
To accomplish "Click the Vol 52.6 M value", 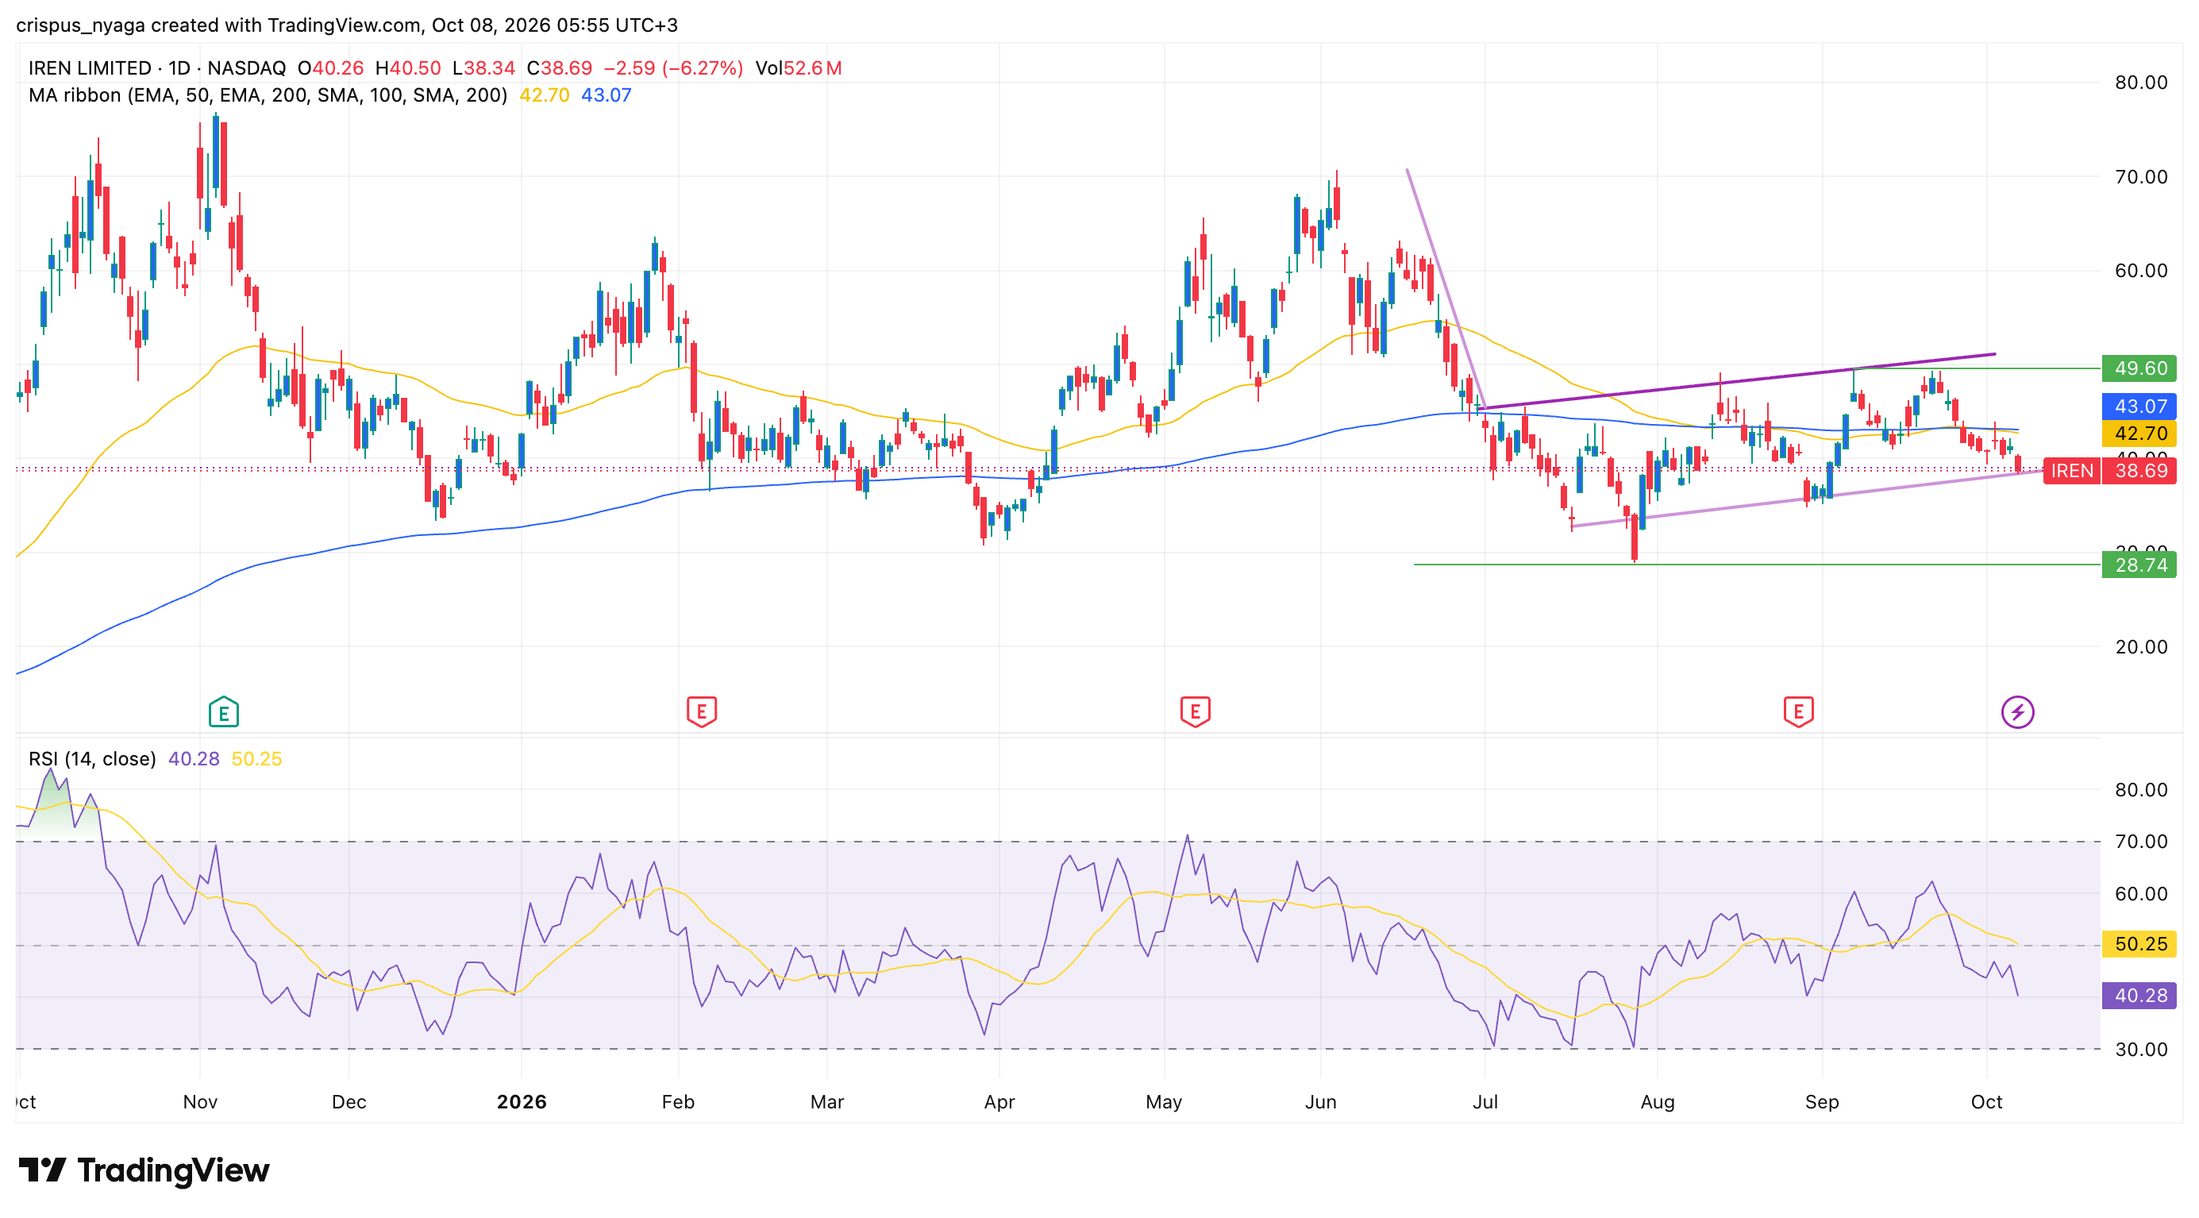I will 798,67.
